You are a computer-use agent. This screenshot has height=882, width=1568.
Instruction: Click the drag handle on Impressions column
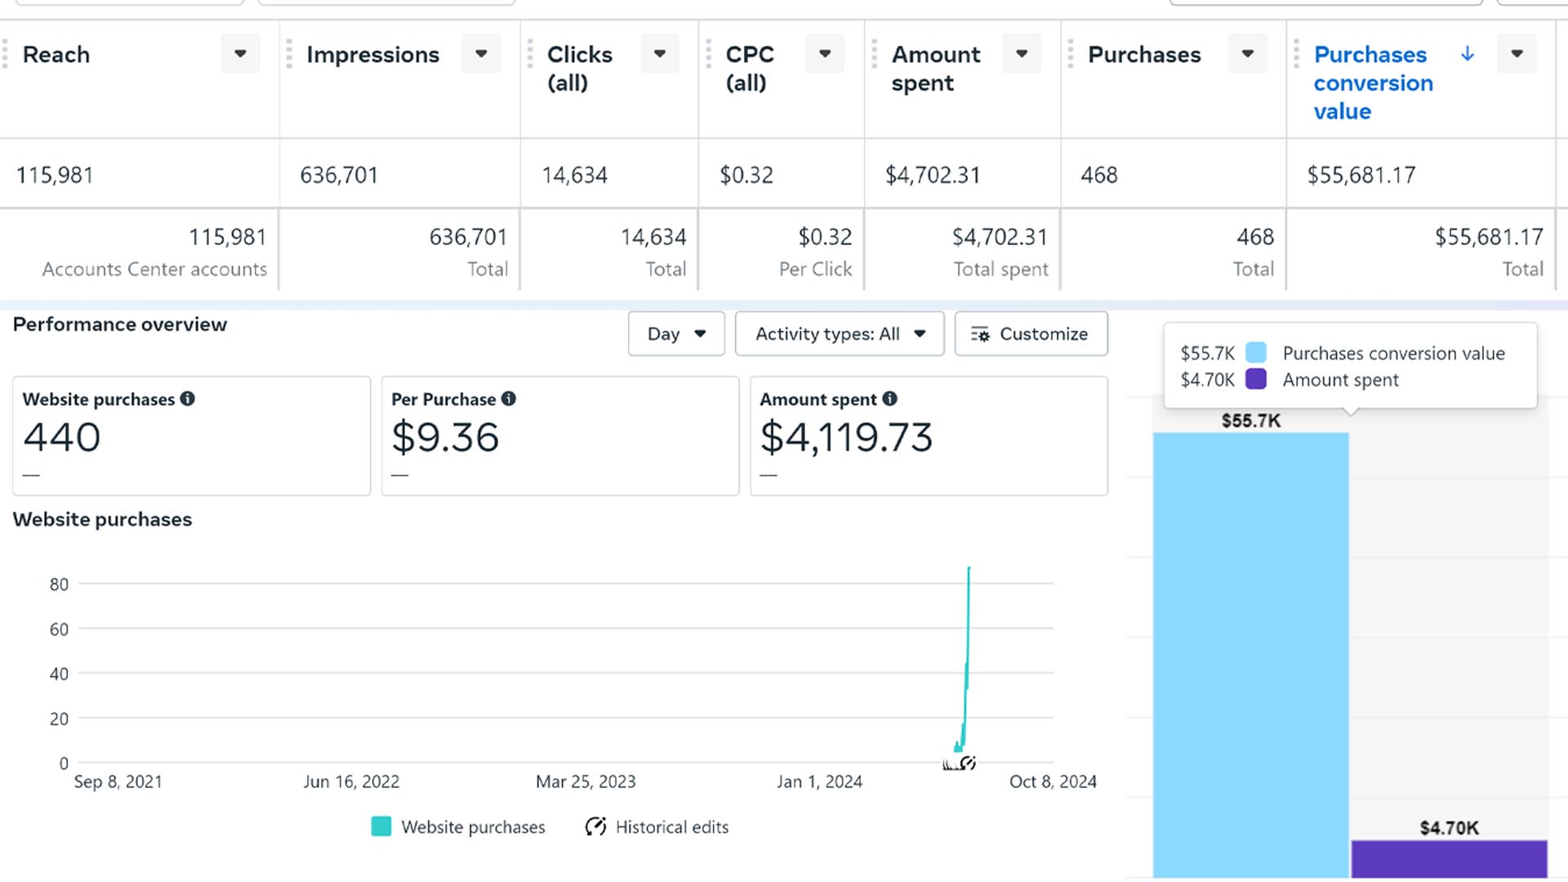click(289, 54)
